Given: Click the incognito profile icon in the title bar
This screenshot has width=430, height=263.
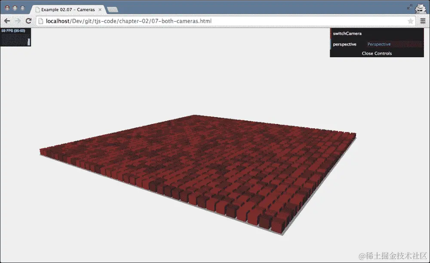Looking at the screenshot, I should click(420, 9).
